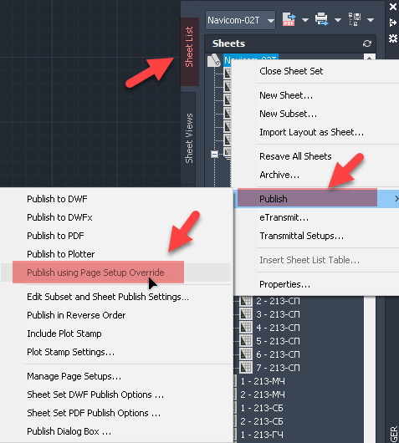Click the sheet list scroll up arrow
The width and height of the screenshot is (399, 443).
pos(370,57)
